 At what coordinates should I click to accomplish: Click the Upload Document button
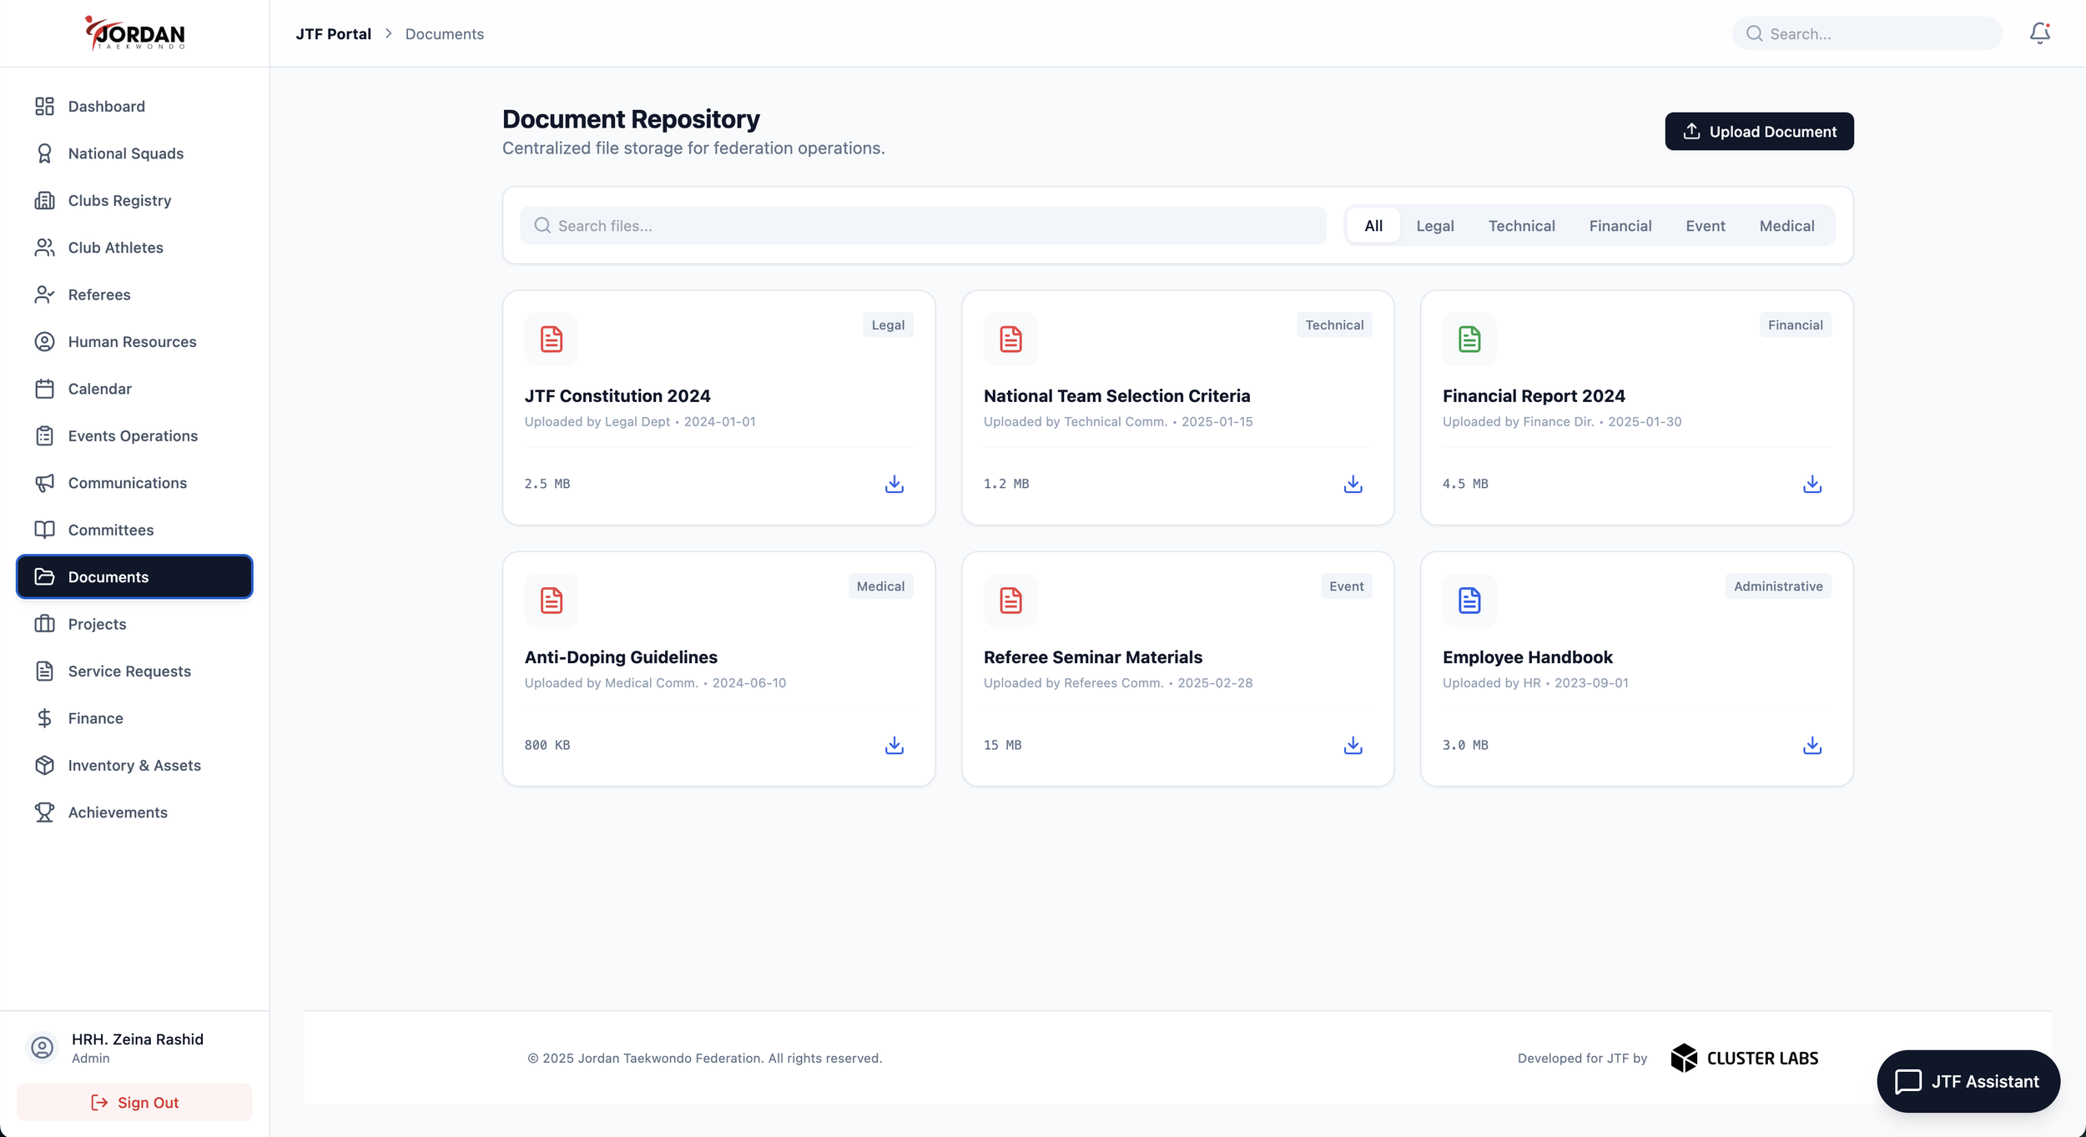1759,131
